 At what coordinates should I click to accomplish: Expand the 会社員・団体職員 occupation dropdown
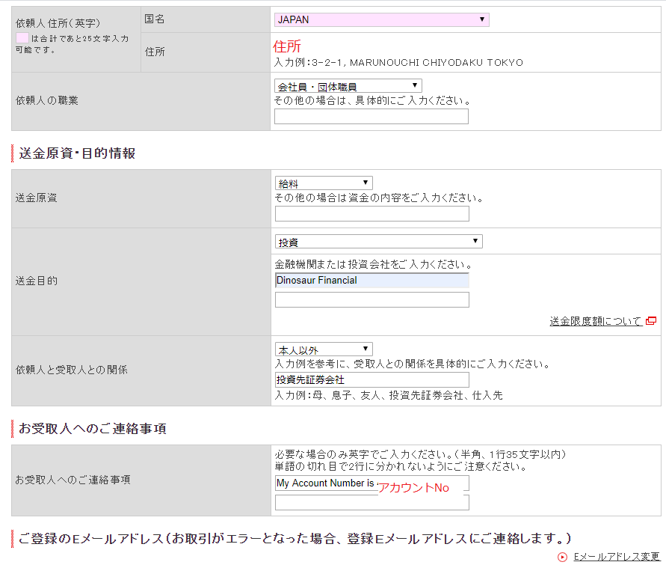tap(348, 86)
